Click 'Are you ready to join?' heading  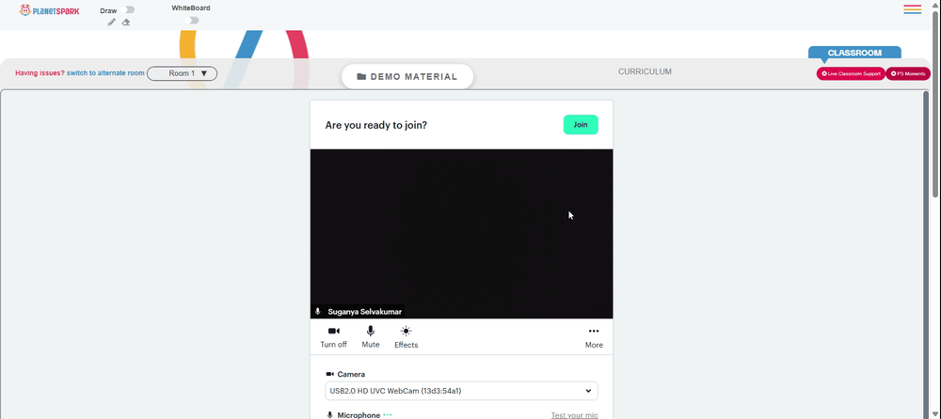pyautogui.click(x=376, y=125)
